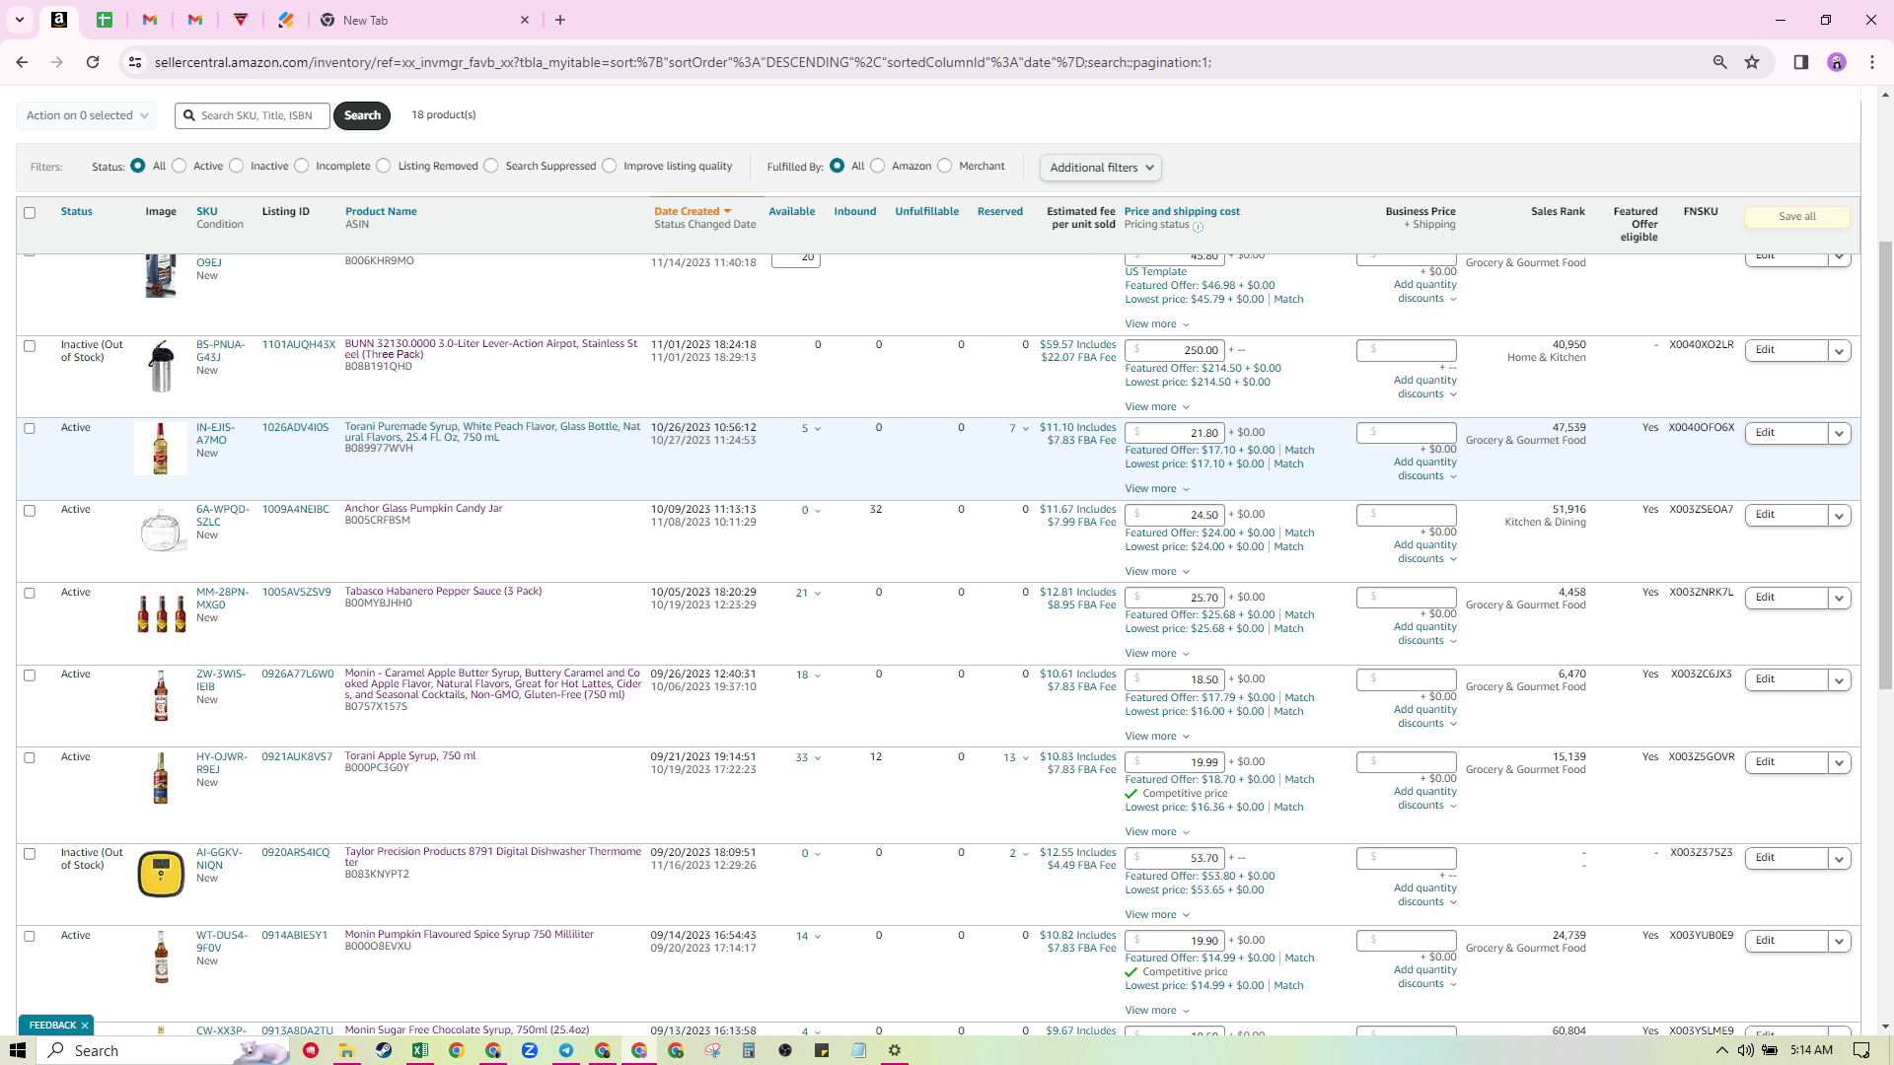
Task: Go back to the previous page
Action: click(x=22, y=62)
